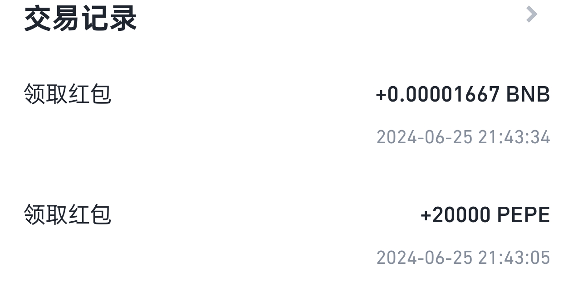Select the 21:43:34 time text
This screenshot has width=573, height=282.
tap(514, 137)
